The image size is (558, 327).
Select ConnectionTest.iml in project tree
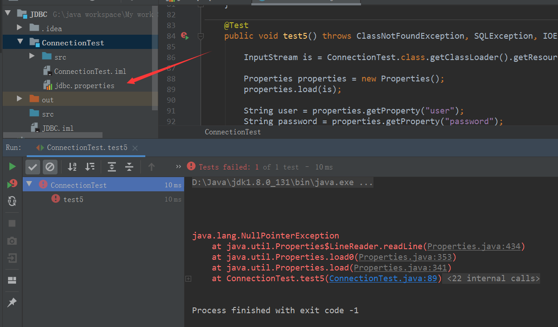(x=85, y=71)
